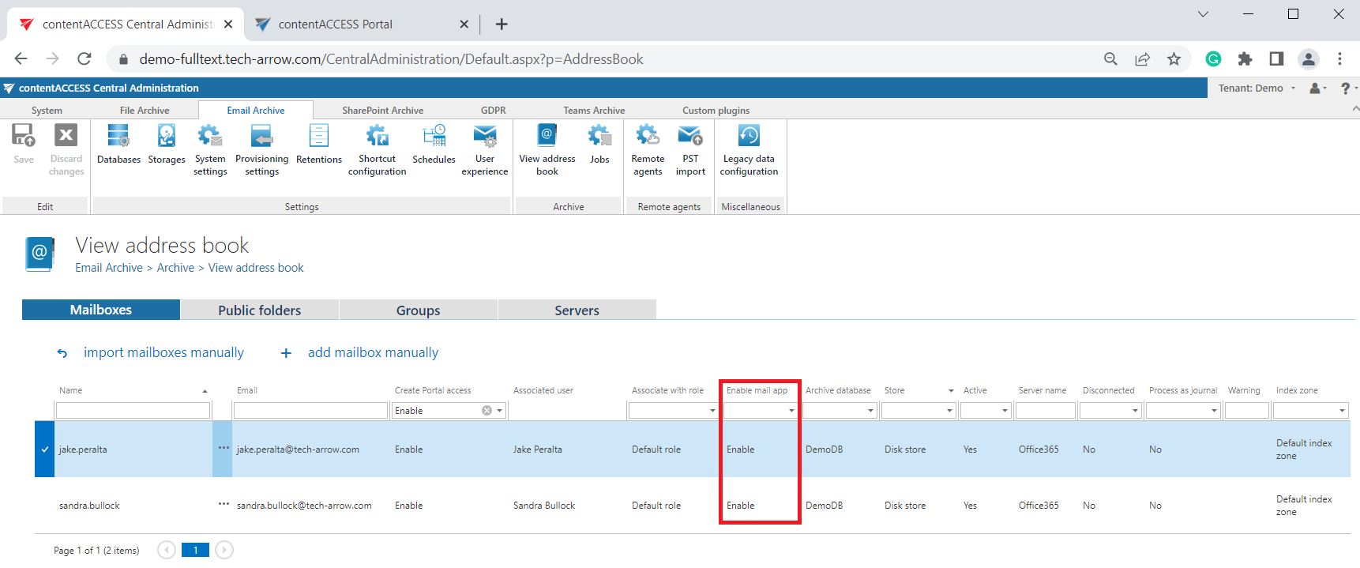The image size is (1360, 568).
Task: Click the import mailboxes manually link
Action: pos(163,352)
